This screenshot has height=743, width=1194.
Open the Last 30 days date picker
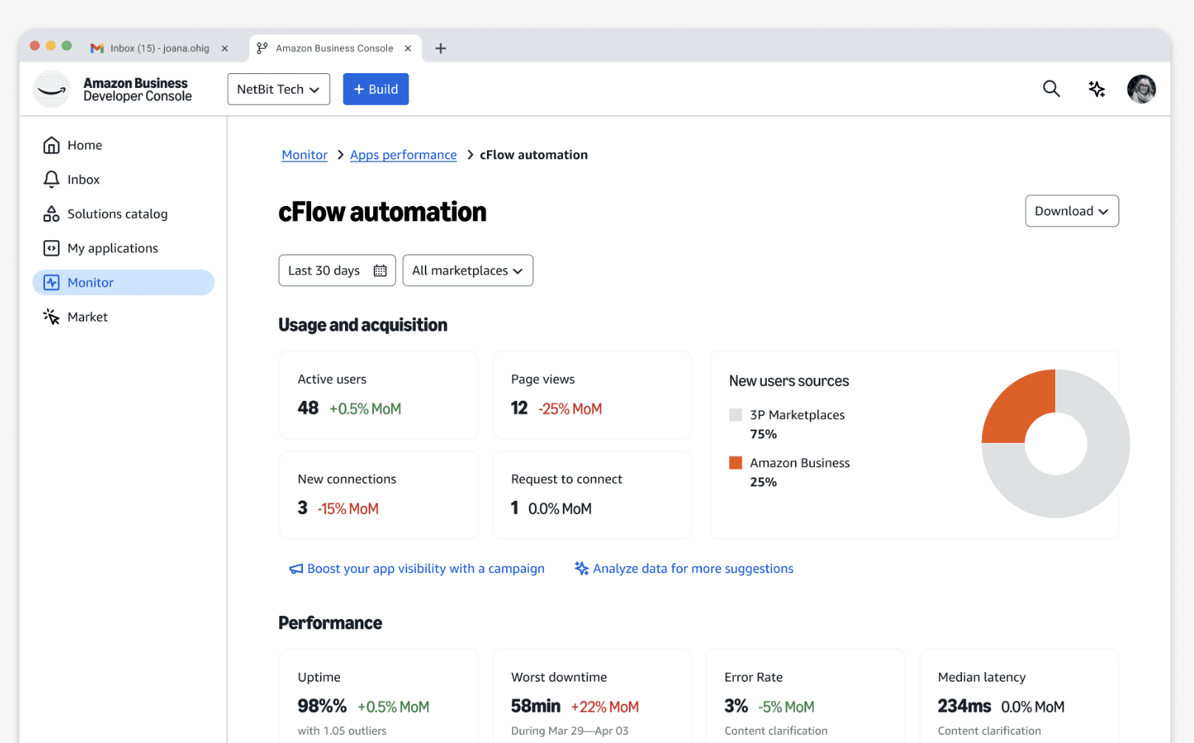(x=337, y=270)
